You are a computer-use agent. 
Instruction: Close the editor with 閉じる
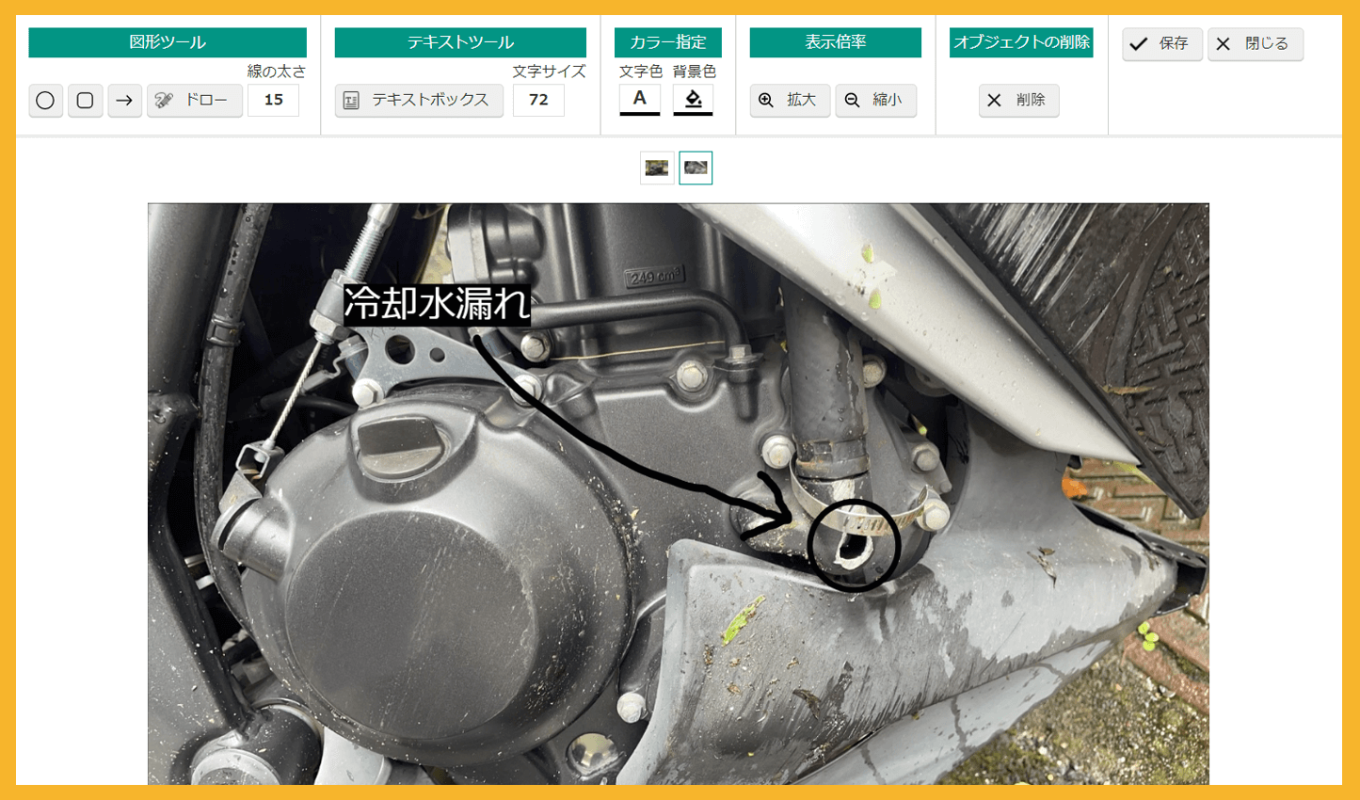click(1256, 43)
